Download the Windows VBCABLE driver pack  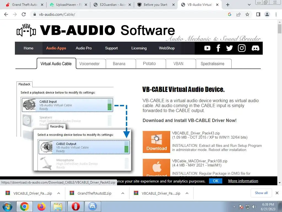pos(156,142)
